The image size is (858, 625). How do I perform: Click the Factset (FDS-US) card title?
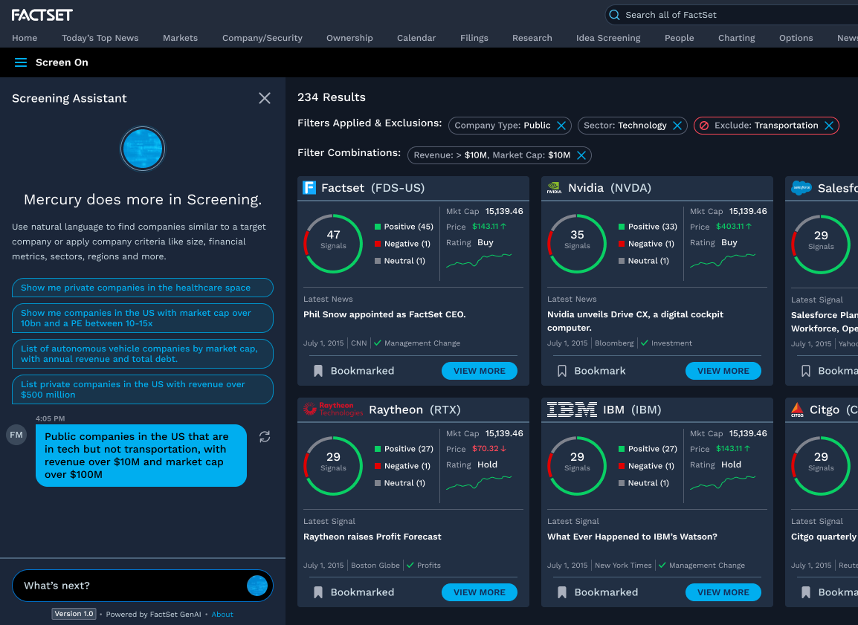[372, 187]
